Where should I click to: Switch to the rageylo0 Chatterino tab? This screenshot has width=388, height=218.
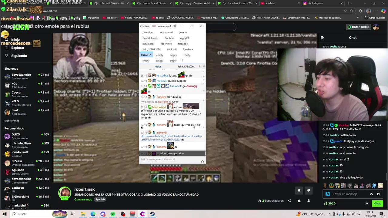[185, 38]
